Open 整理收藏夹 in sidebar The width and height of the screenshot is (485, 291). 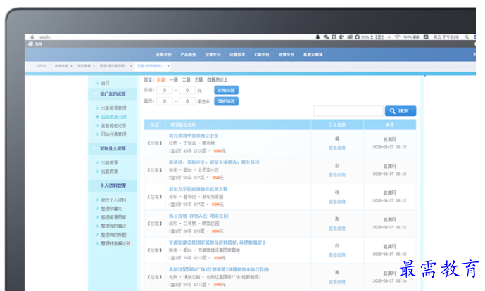(x=111, y=209)
